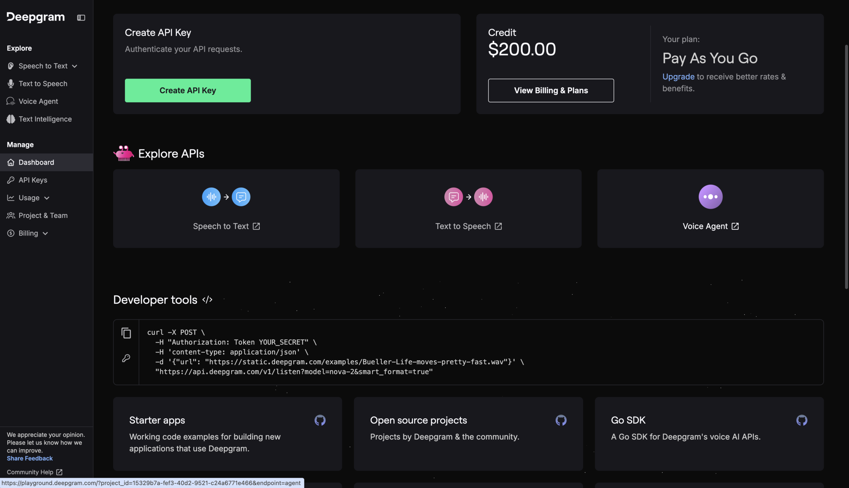Click the Speech to Text ear icon
Screen dimensions: 849x488
(x=11, y=66)
